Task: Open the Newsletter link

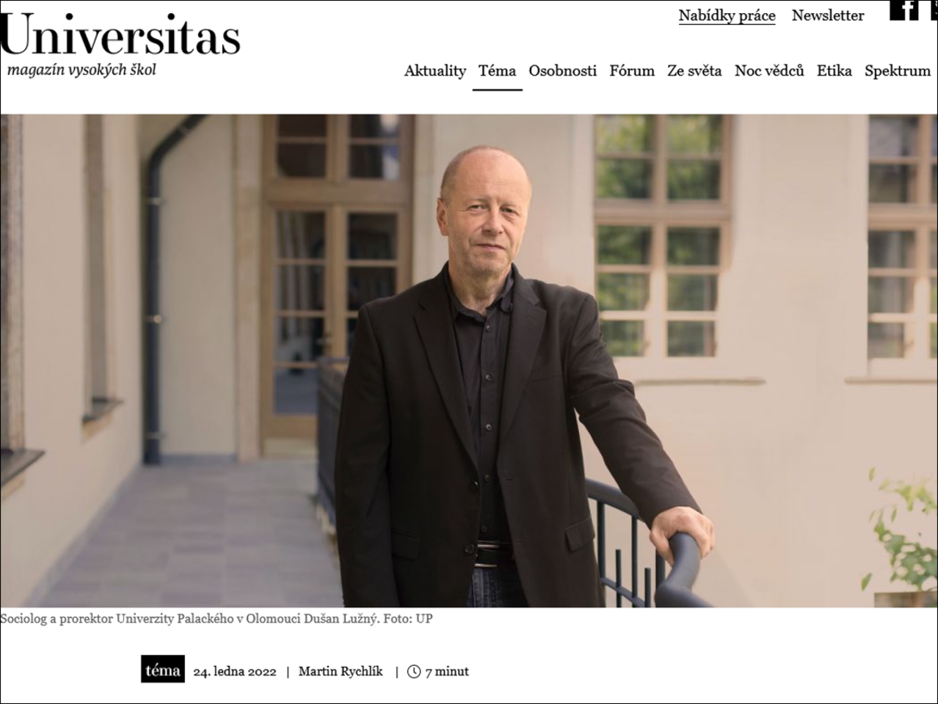Action: click(x=828, y=15)
